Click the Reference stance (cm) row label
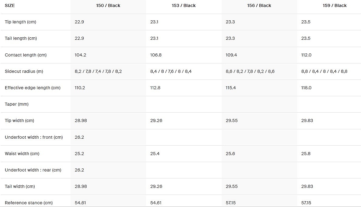361x207 pixels. pos(29,202)
